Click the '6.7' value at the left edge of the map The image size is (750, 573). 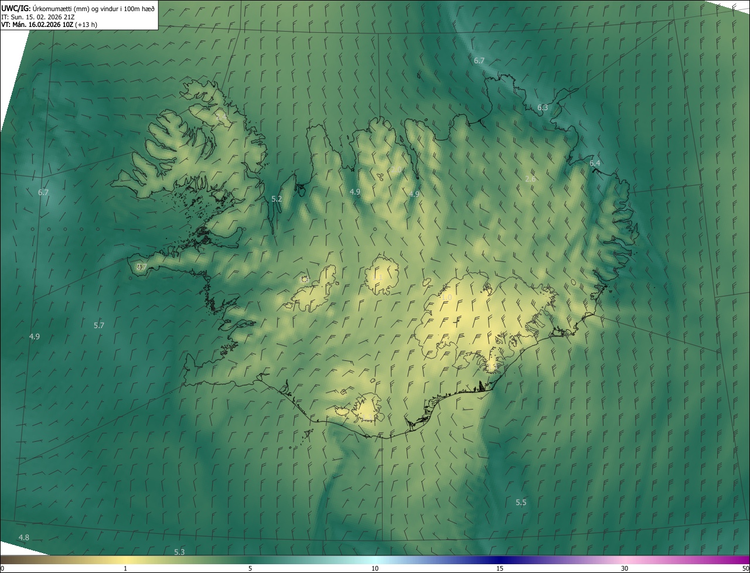click(x=43, y=192)
